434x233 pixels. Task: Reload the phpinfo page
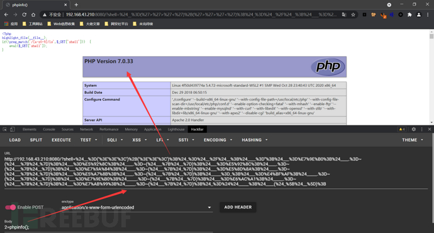point(25,14)
